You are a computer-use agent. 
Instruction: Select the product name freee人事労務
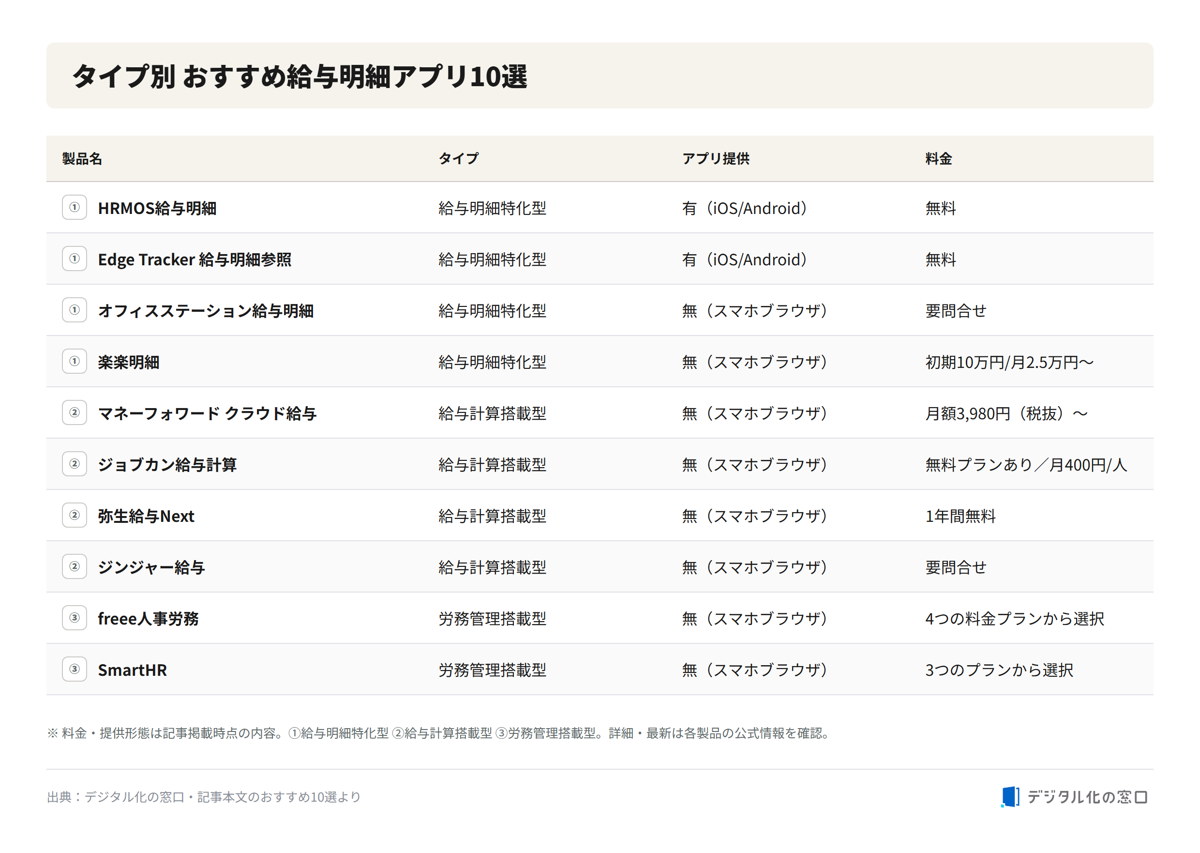pos(149,619)
